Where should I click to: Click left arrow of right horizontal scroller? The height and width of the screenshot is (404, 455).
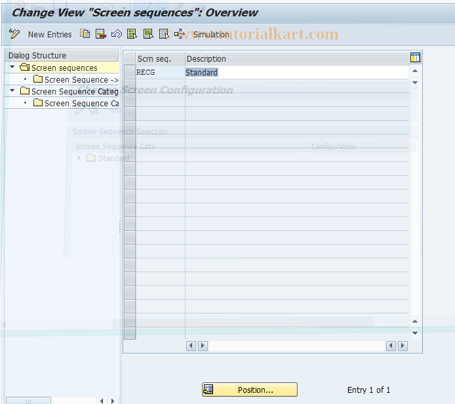(x=391, y=346)
